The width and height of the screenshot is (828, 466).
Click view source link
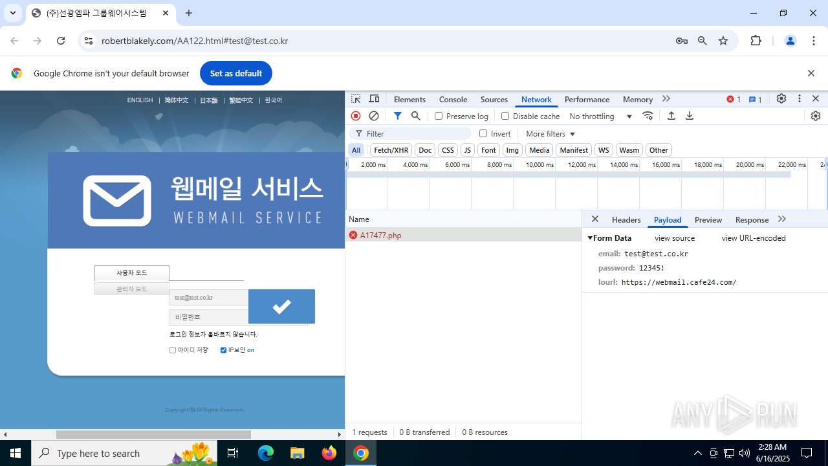click(x=675, y=238)
